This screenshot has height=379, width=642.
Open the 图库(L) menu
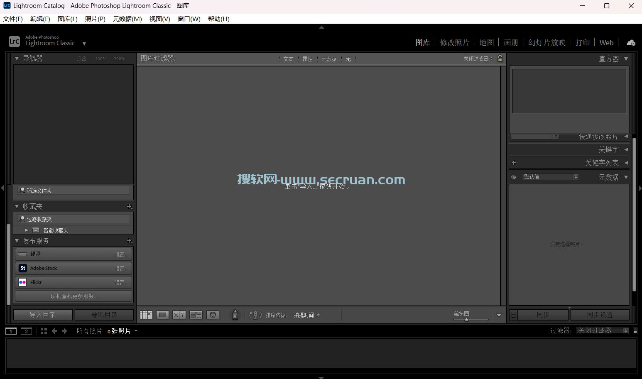(68, 19)
